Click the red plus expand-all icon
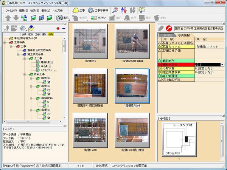Image resolution: width=227 pixels, height=170 pixels. coord(58,28)
